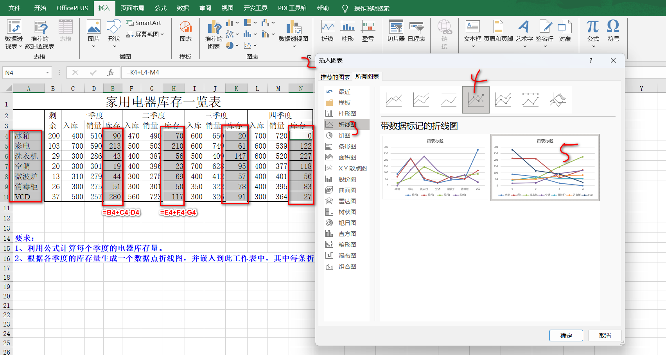Open the Page Layout ribbon tab
This screenshot has height=355, width=666.
(x=132, y=8)
